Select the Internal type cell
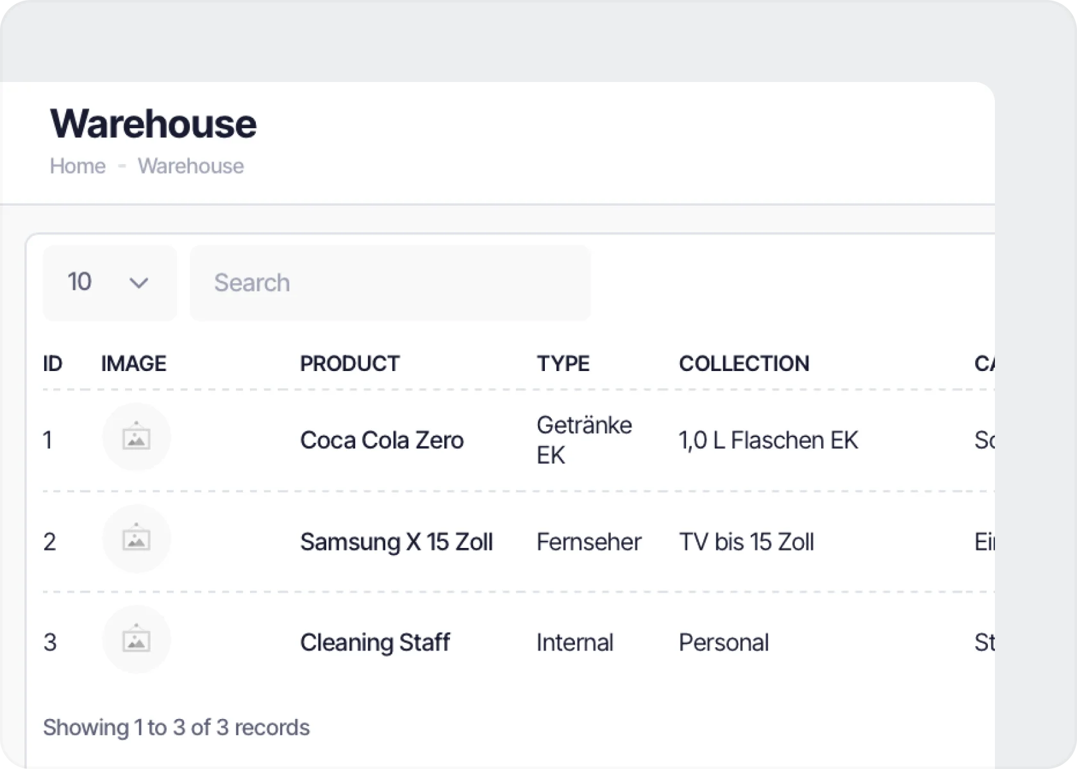Image resolution: width=1077 pixels, height=769 pixels. [x=575, y=643]
